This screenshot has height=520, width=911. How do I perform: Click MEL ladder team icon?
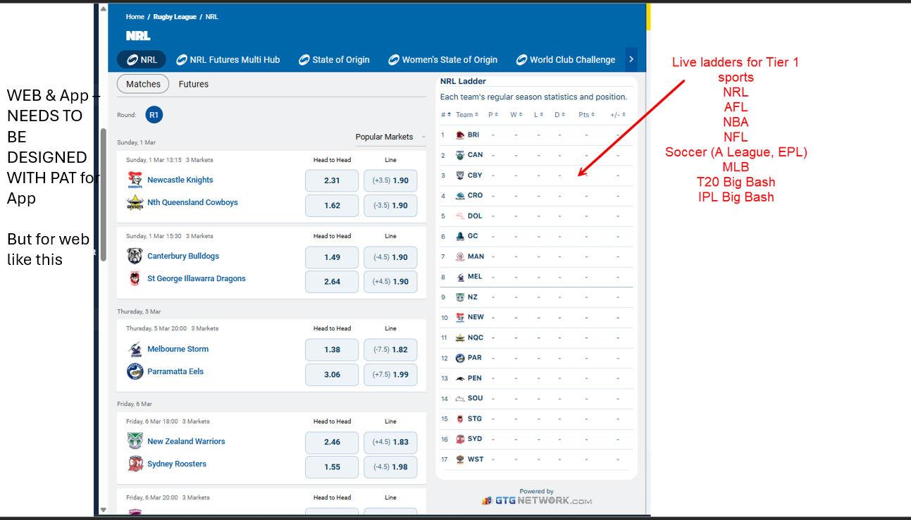click(x=460, y=277)
